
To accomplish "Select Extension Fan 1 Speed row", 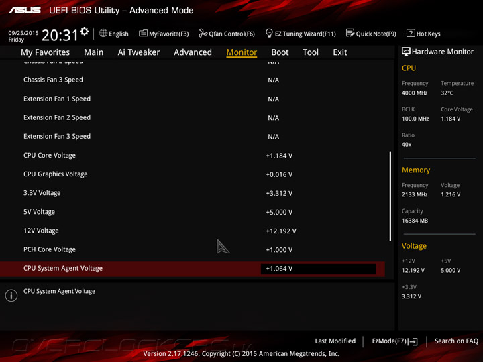I will tap(193, 99).
